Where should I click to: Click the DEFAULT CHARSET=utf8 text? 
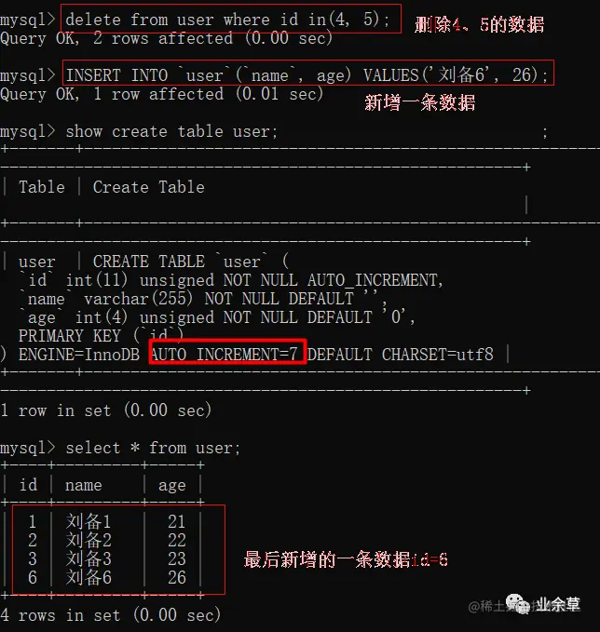(x=401, y=355)
